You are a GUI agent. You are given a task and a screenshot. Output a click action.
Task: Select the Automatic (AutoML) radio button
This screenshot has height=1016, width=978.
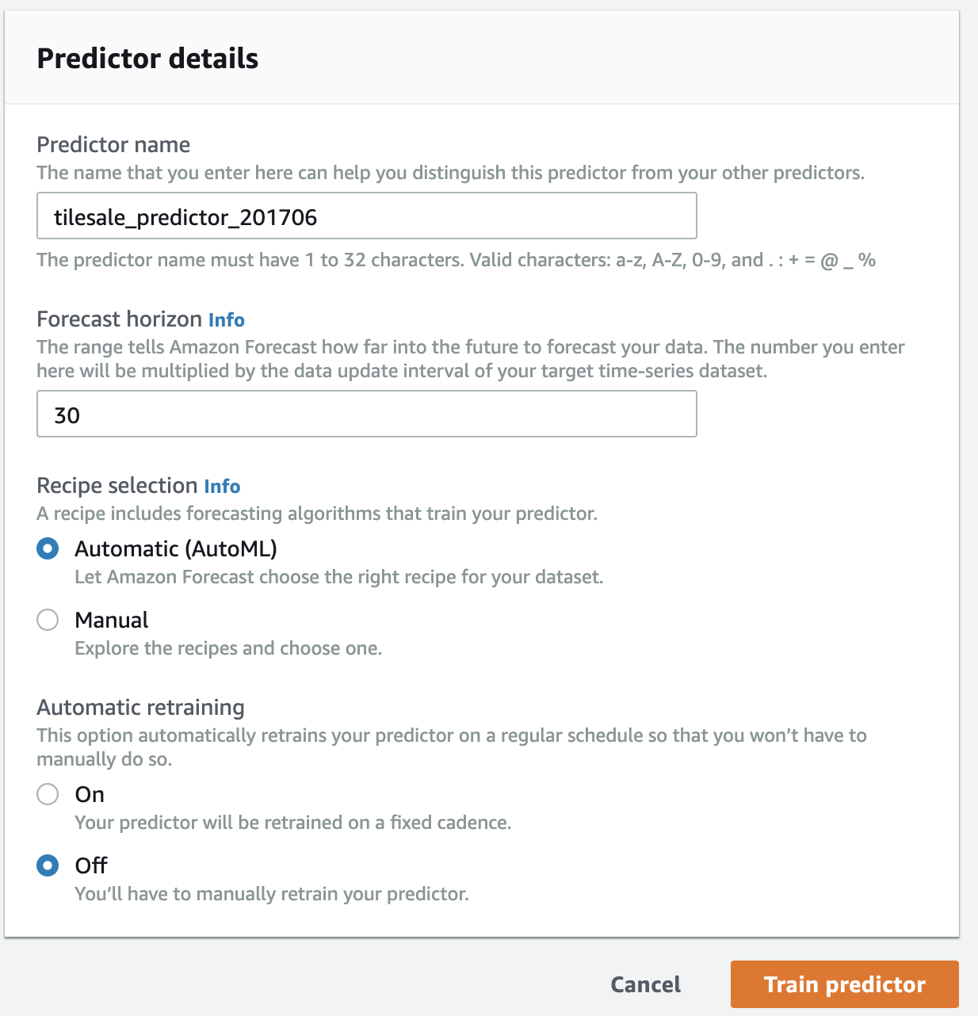click(48, 548)
